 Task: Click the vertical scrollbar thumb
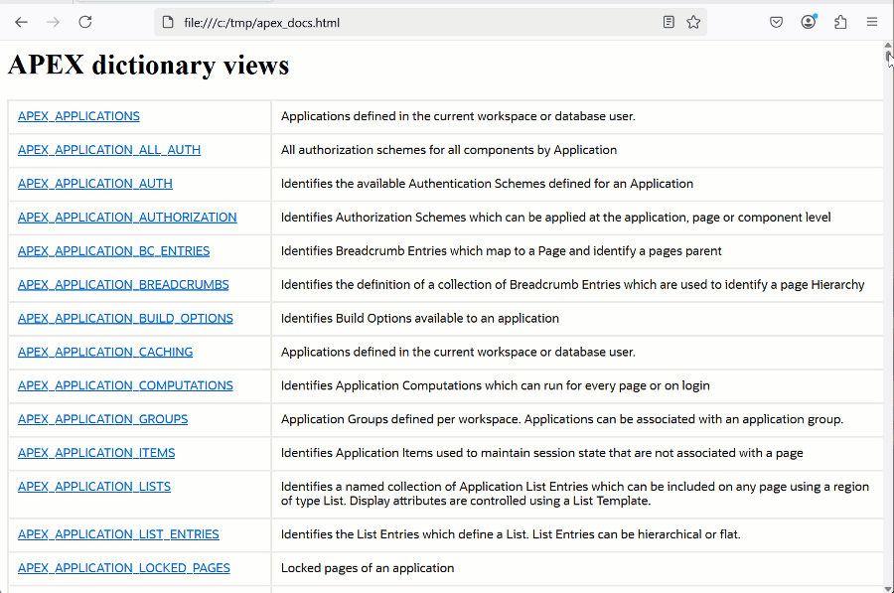[888, 57]
